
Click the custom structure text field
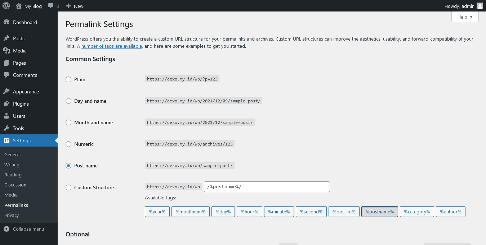tap(267, 187)
